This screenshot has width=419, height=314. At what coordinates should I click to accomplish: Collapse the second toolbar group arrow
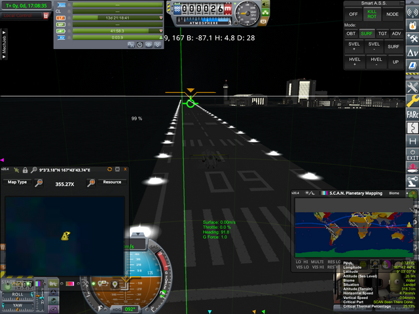(412, 77)
